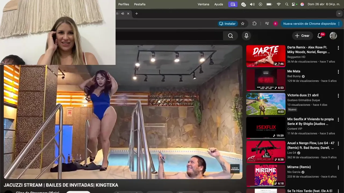This screenshot has height=193, width=344.
Task: Click the Now Playing menu bar icon
Action: (260, 4)
